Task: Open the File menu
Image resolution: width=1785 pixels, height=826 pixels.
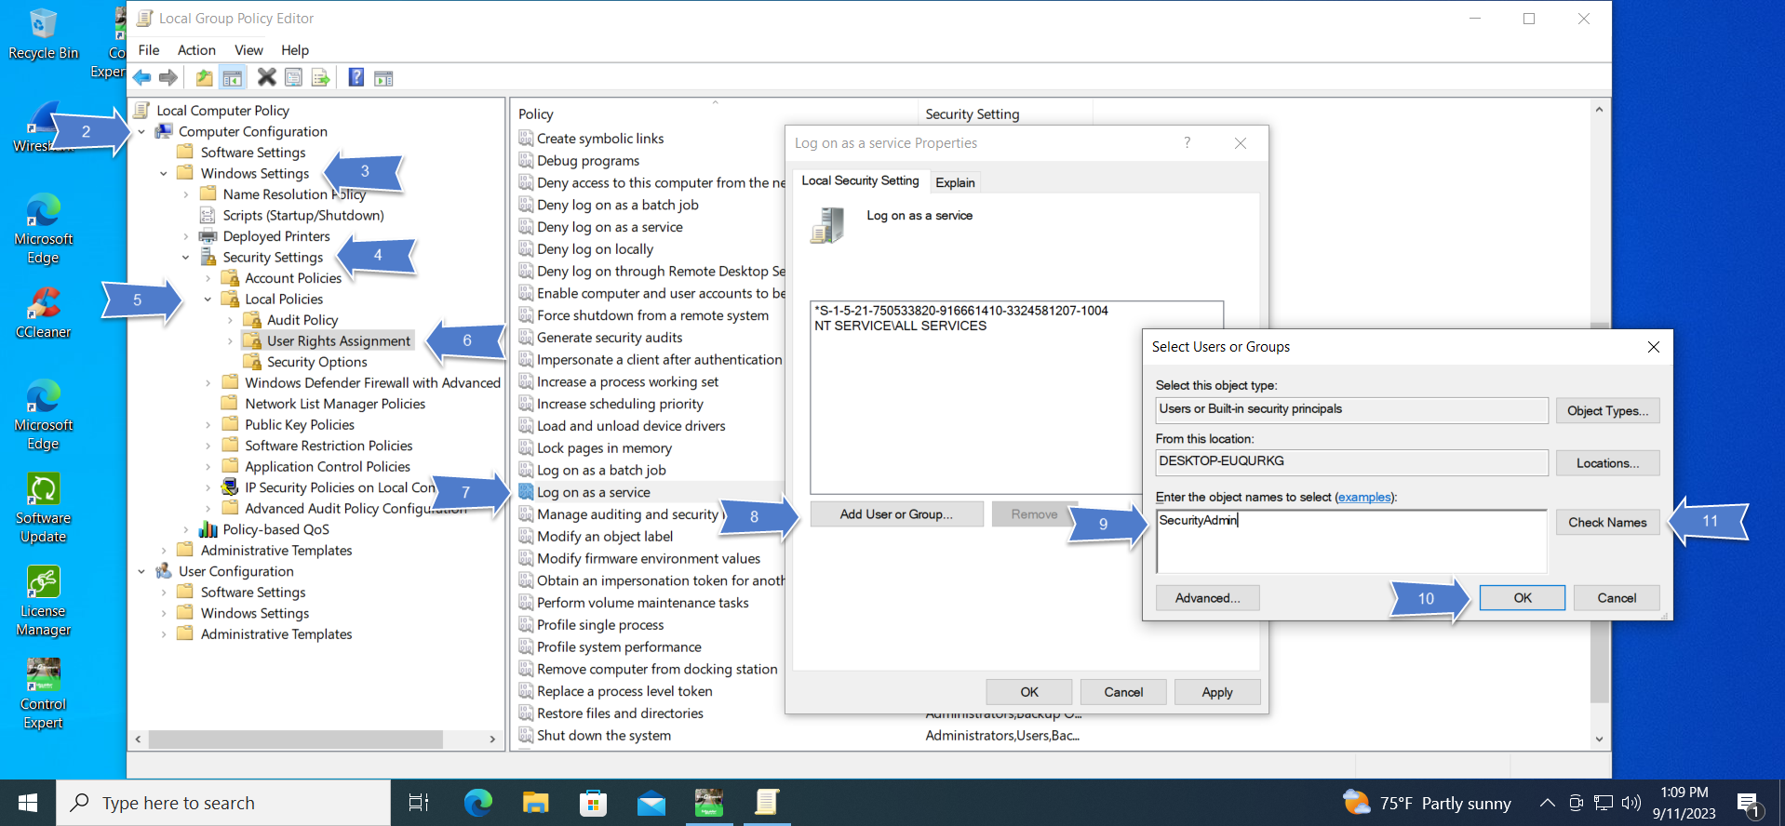Action: click(x=149, y=50)
